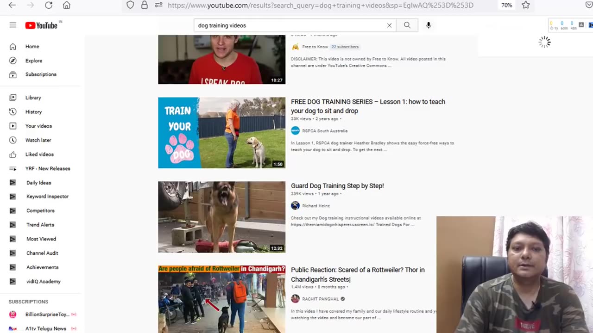593x333 pixels.
Task: Click the Liked videos thumbs-up icon
Action: point(13,154)
